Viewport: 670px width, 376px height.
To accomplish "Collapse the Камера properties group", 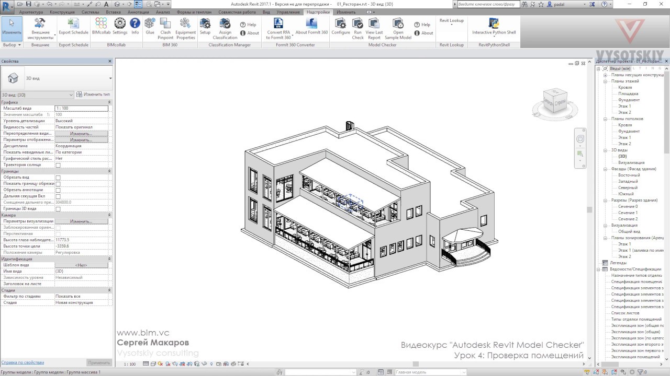I will (x=109, y=215).
